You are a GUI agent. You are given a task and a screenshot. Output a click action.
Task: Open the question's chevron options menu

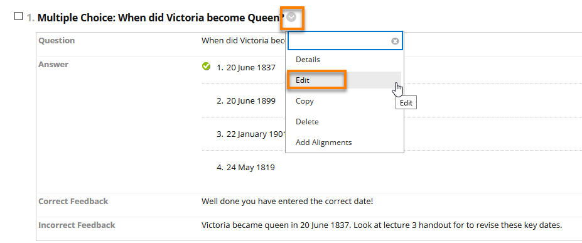click(292, 18)
